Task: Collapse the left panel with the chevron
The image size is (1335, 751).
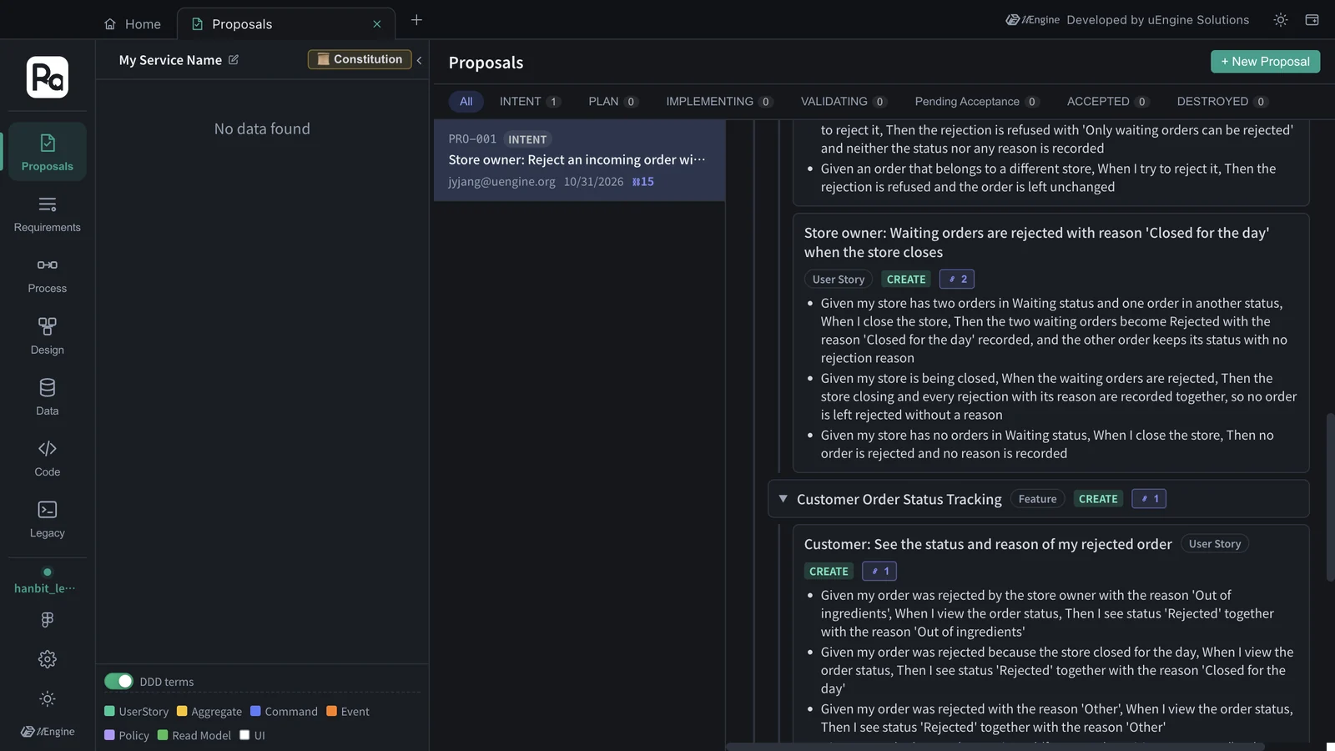Action: click(419, 60)
